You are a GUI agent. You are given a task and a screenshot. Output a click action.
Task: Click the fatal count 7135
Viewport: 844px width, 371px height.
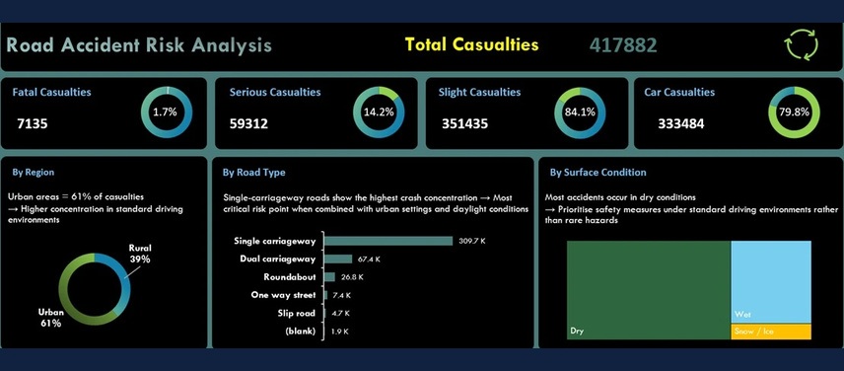click(33, 124)
